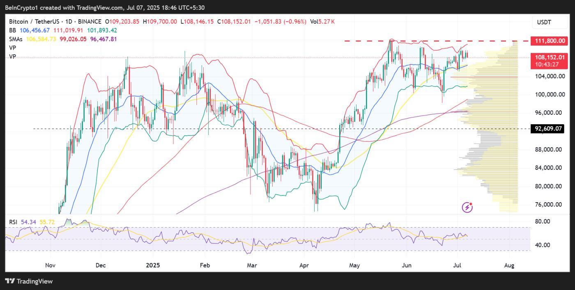Open timeframe options via 1D label

click(69, 22)
